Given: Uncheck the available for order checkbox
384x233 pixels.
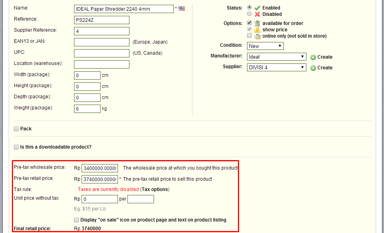Looking at the screenshot, I should (x=249, y=23).
